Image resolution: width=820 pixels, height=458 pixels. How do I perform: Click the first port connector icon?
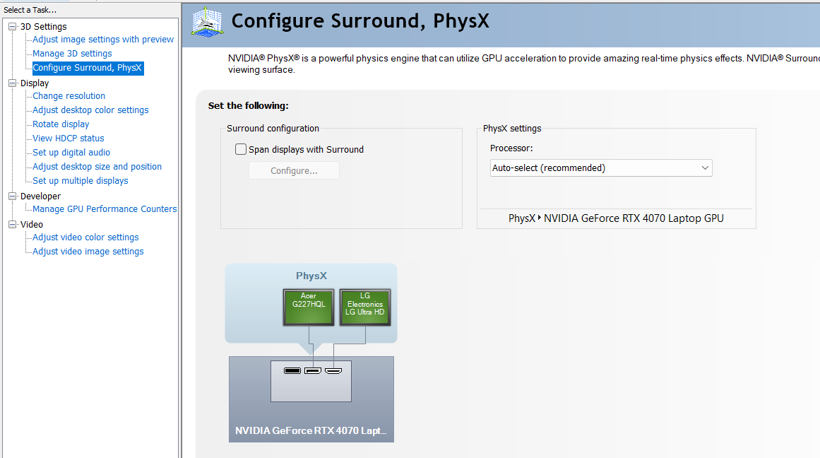click(x=292, y=370)
